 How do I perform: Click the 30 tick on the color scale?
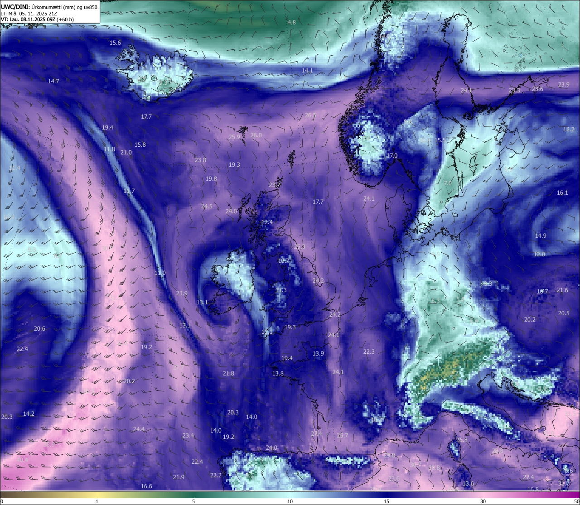click(x=483, y=501)
